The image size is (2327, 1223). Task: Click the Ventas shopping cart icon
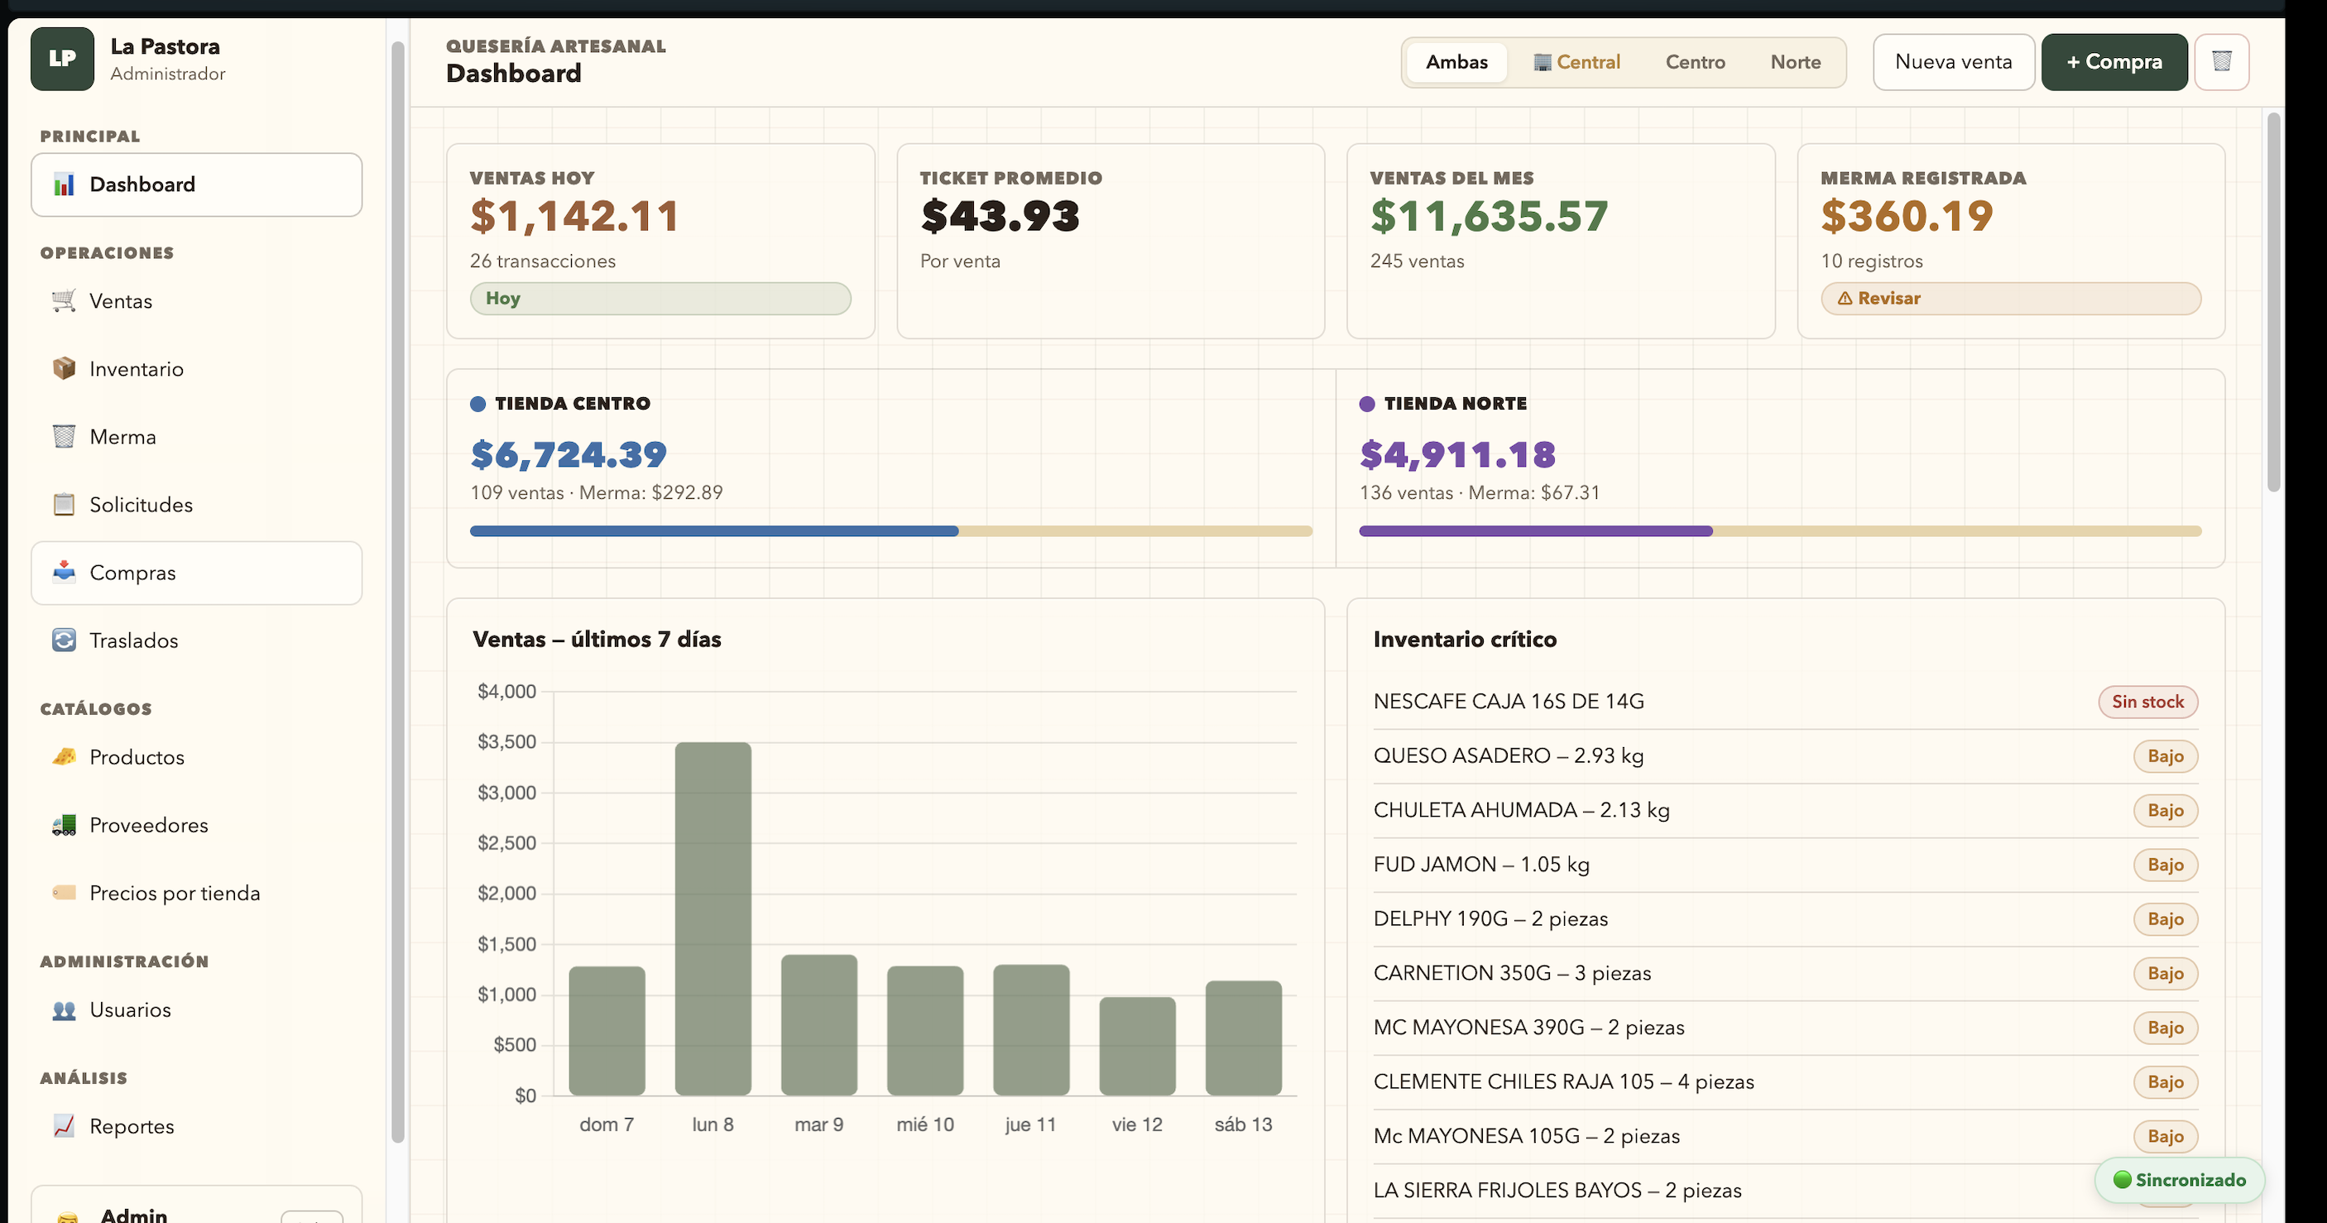pos(63,300)
